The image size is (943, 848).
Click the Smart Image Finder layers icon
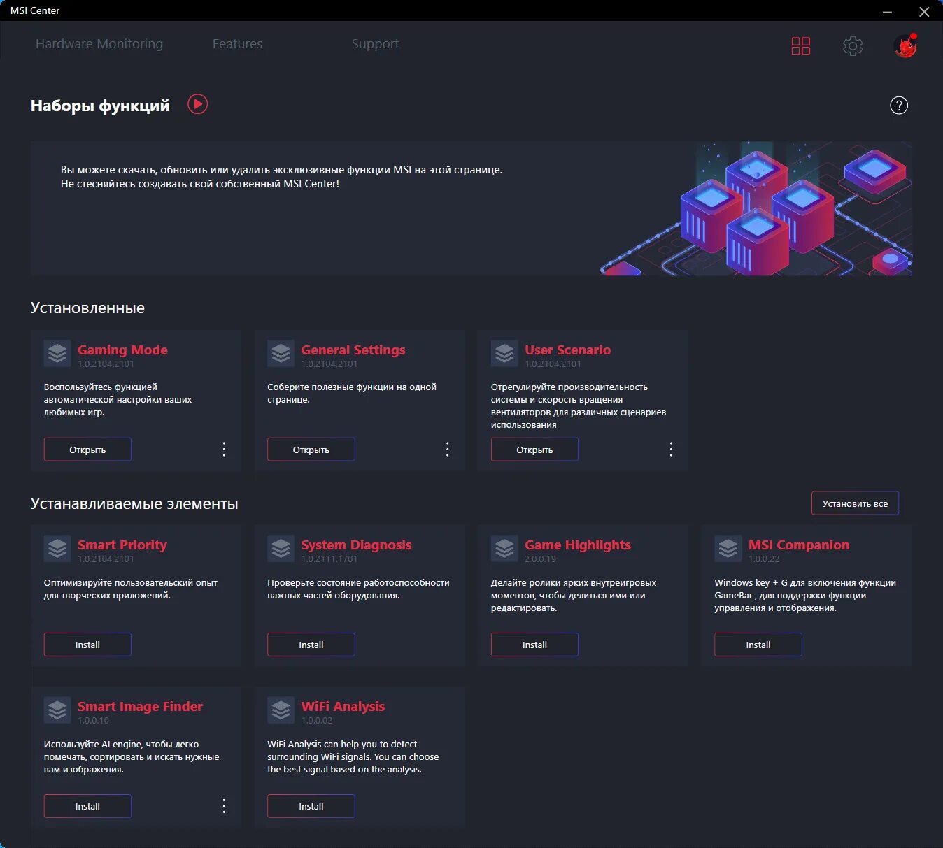pos(57,710)
